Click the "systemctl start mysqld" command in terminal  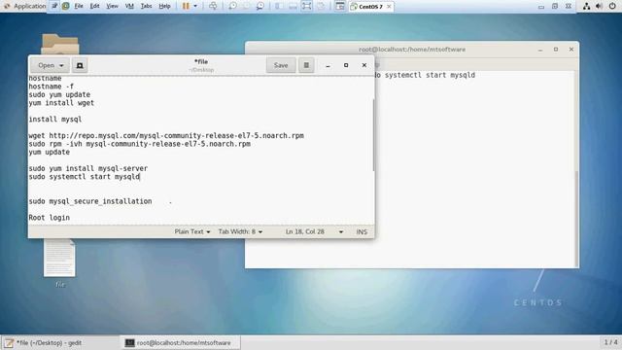coord(430,75)
